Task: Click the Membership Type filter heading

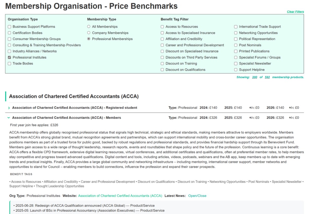Action: 102,19
